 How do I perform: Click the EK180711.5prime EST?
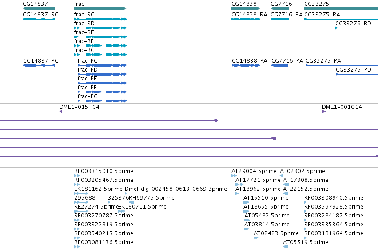coord(122,211)
